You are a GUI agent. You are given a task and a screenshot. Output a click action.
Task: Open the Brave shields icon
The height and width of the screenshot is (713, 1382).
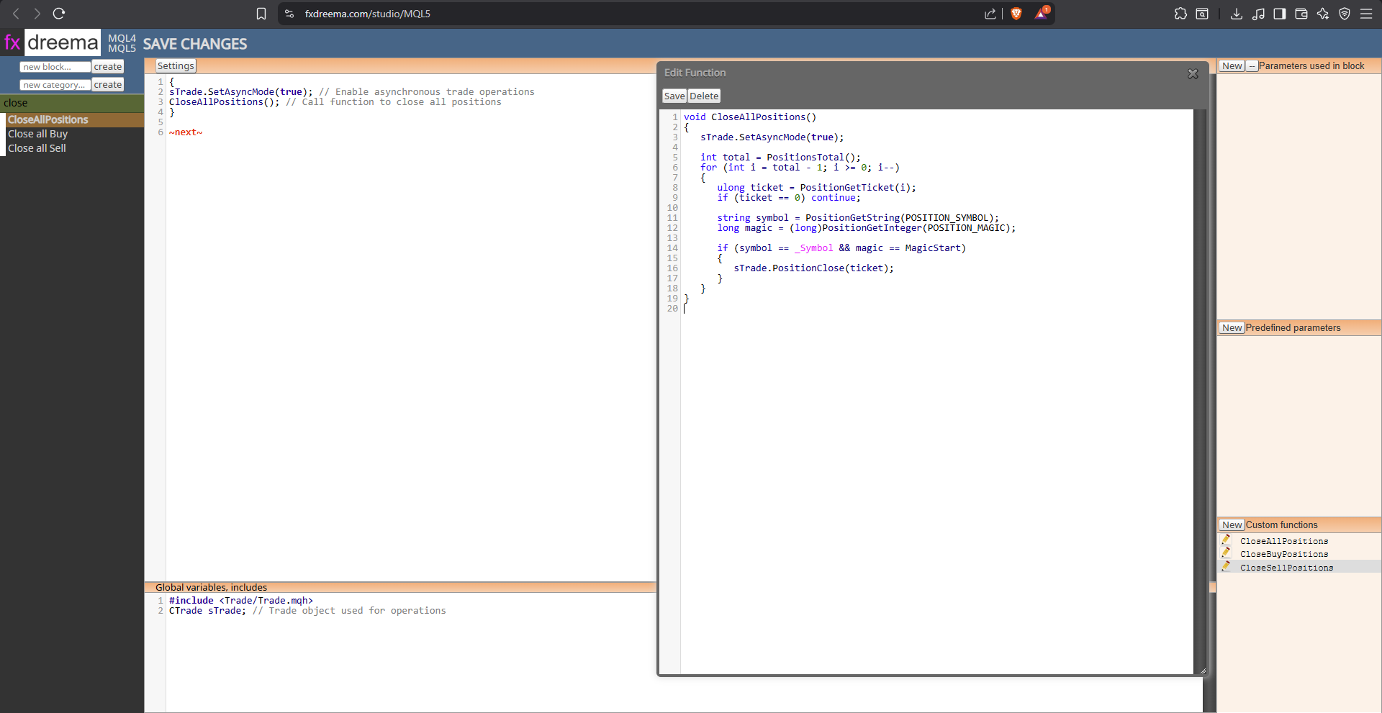tap(1016, 14)
